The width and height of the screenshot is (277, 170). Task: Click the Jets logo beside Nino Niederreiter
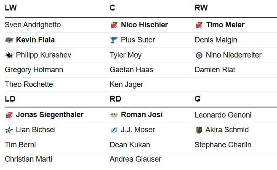tap(199, 55)
